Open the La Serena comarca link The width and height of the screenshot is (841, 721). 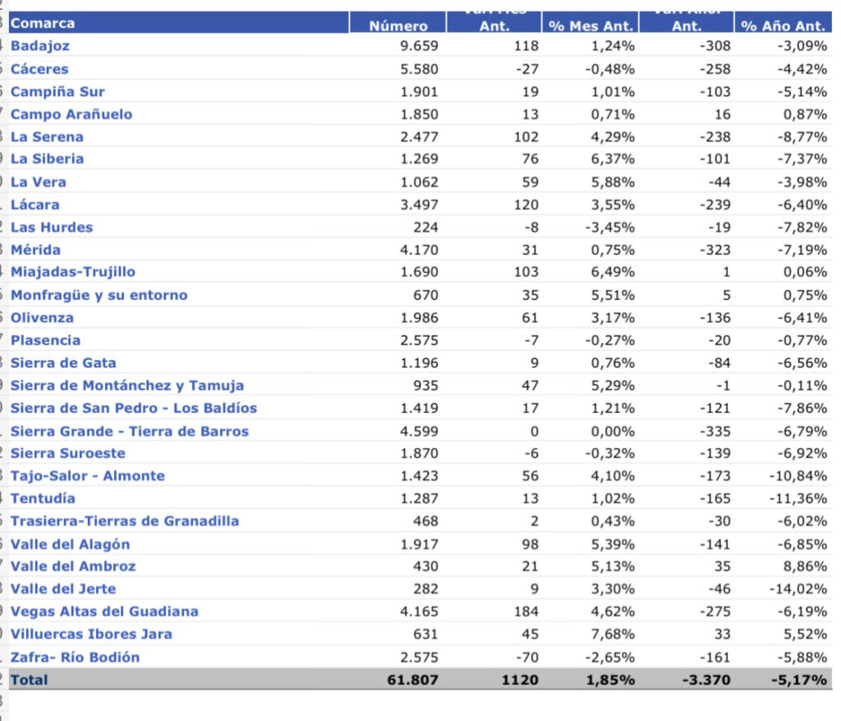click(47, 137)
